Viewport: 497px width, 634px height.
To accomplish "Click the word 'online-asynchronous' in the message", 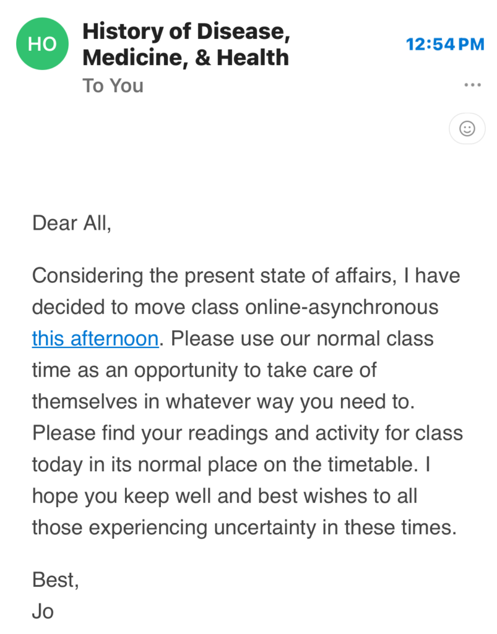I will 342,307.
